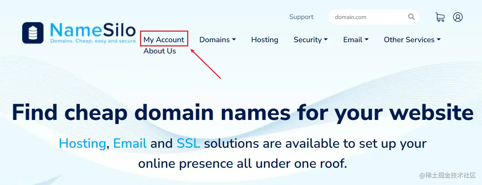Open the shopping cart icon

tap(440, 17)
